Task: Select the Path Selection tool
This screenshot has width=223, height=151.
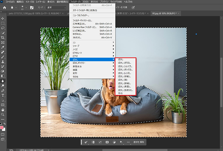Action: (3, 100)
